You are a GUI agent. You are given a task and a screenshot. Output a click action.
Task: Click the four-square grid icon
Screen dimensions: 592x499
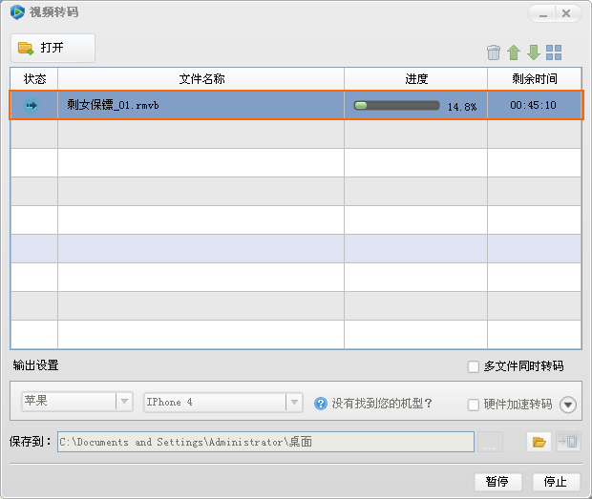pos(554,52)
